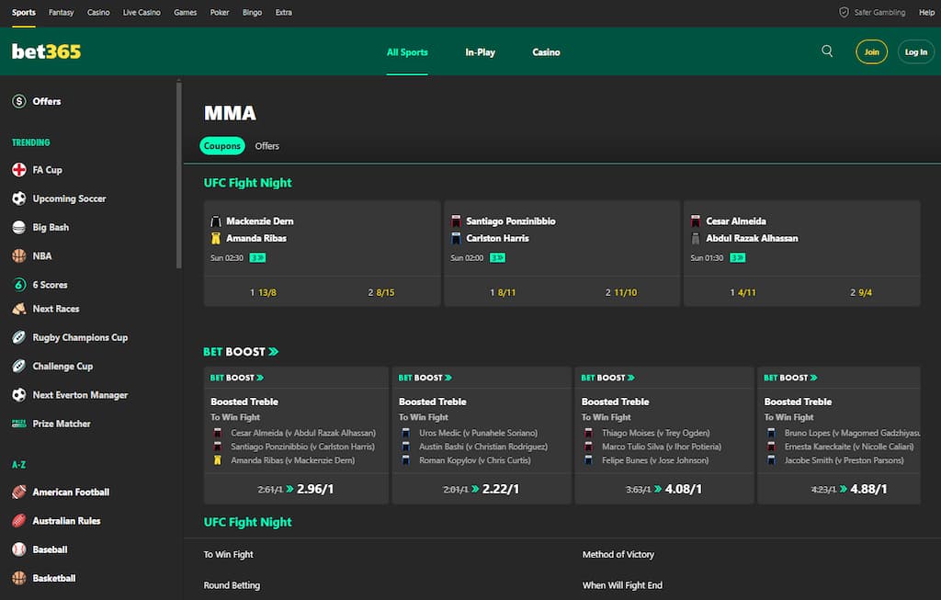
Task: Click the markers badge beside Sun 02:30
Action: 257,258
